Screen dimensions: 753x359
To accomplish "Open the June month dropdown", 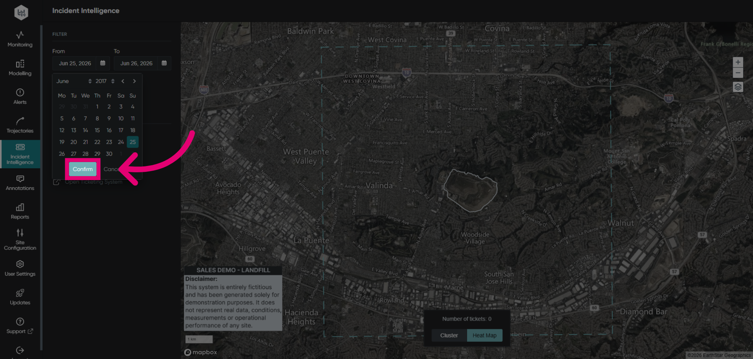I will 74,81.
